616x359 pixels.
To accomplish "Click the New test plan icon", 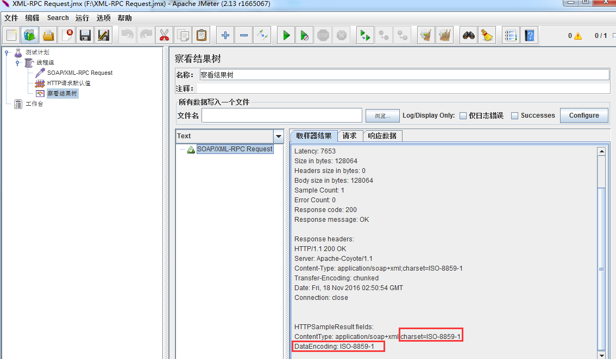I will pos(11,35).
